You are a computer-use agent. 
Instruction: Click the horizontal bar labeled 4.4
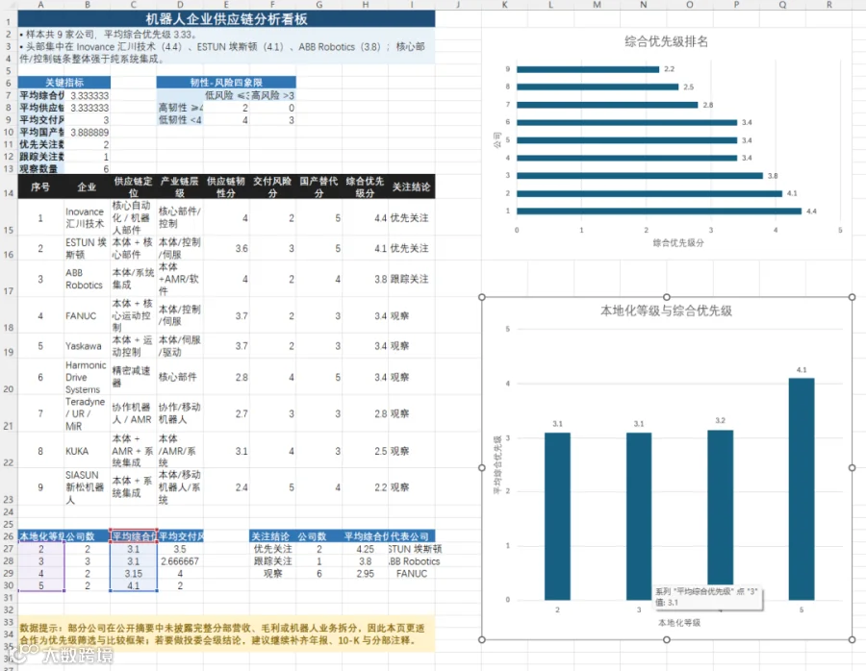(x=659, y=211)
